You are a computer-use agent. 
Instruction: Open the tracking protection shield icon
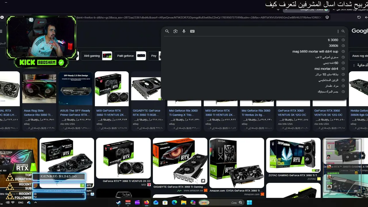(327, 17)
